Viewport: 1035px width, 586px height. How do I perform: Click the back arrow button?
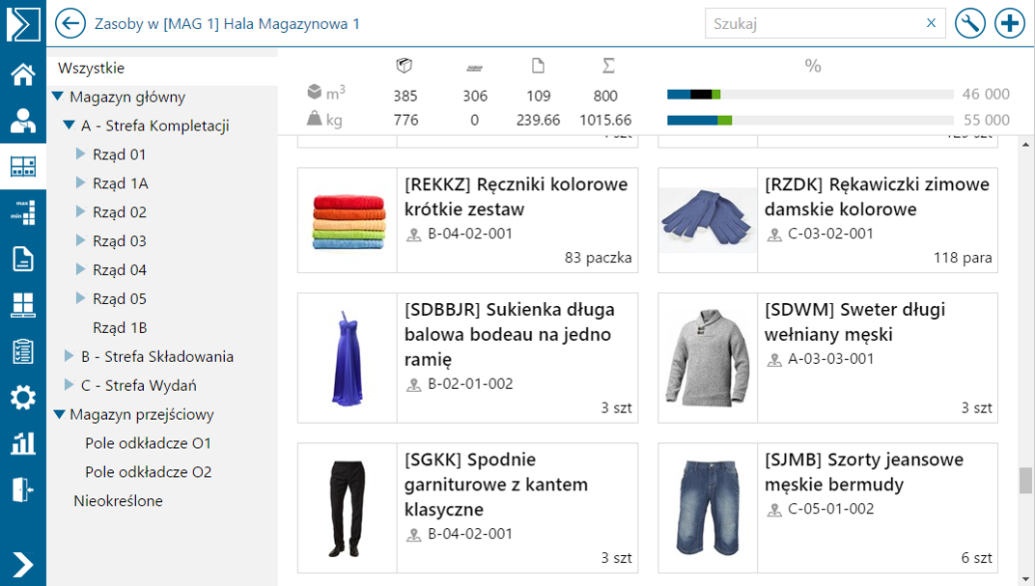pyautogui.click(x=70, y=24)
